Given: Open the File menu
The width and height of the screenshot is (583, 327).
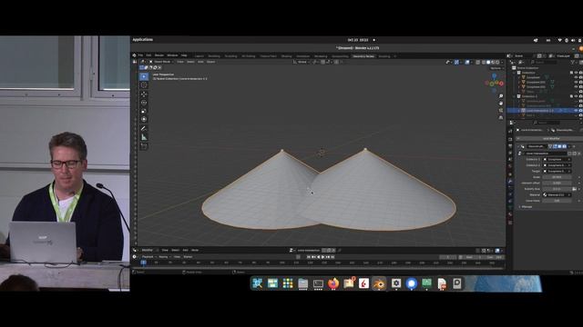Looking at the screenshot, I should (x=140, y=55).
